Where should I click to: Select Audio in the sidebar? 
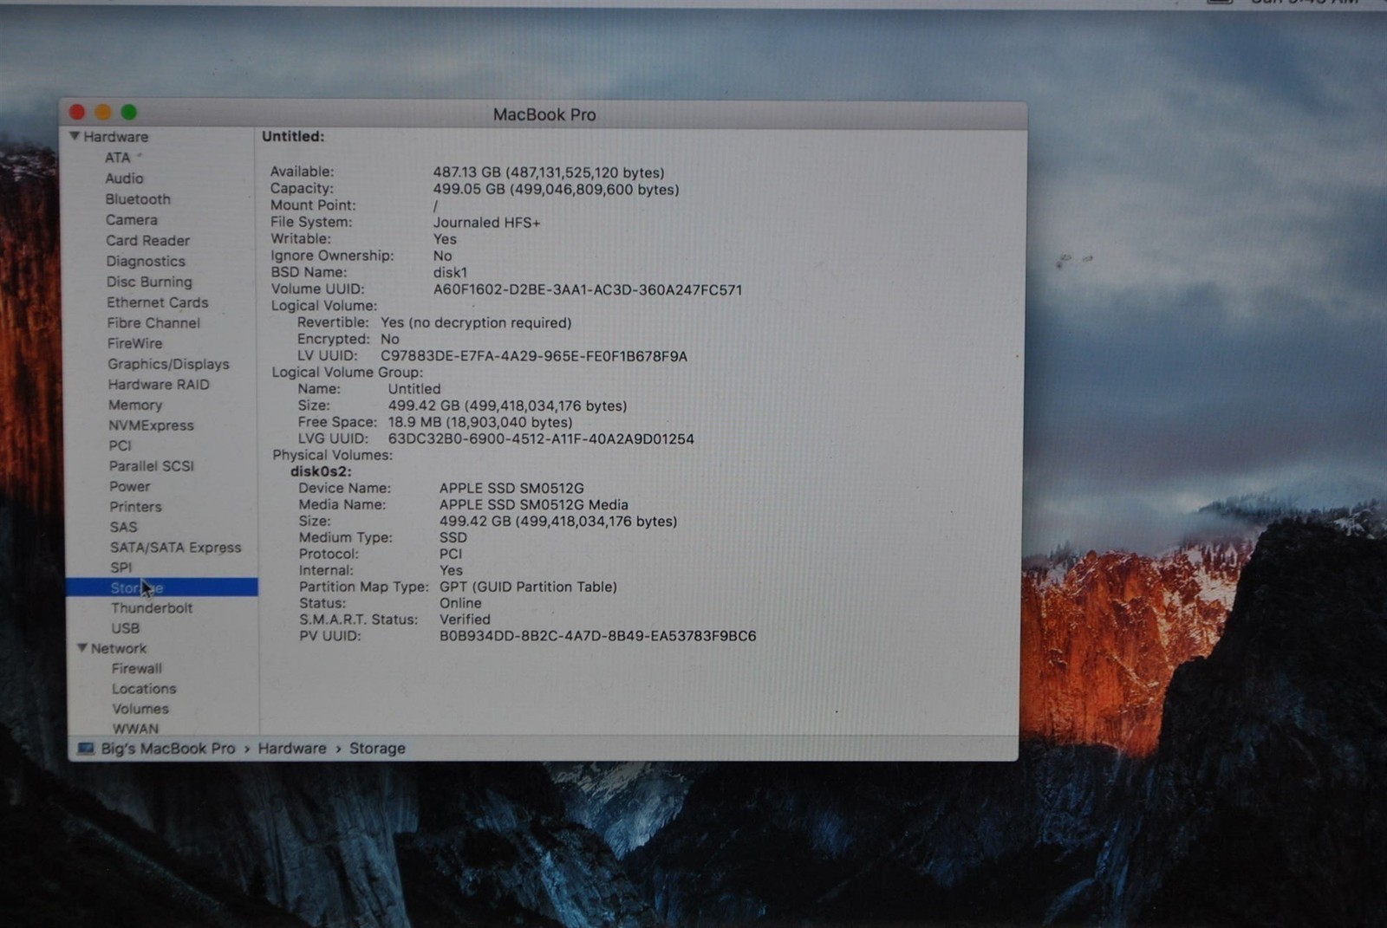[x=124, y=178]
